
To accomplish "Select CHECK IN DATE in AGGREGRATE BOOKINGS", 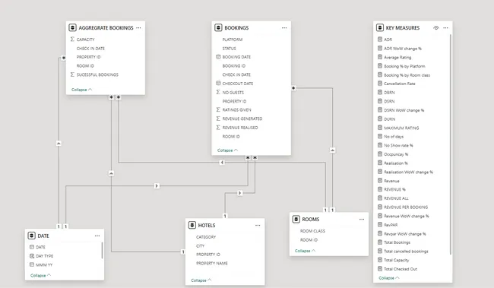I will coord(90,49).
